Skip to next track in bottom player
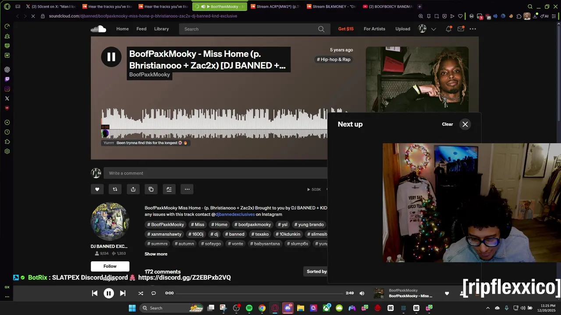The width and height of the screenshot is (561, 315). [x=123, y=293]
